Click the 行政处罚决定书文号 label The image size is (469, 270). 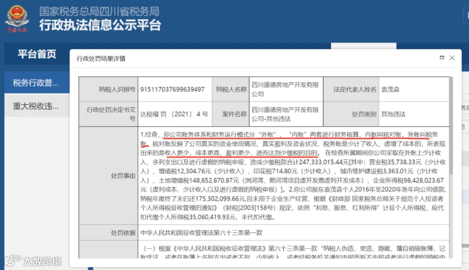111,114
